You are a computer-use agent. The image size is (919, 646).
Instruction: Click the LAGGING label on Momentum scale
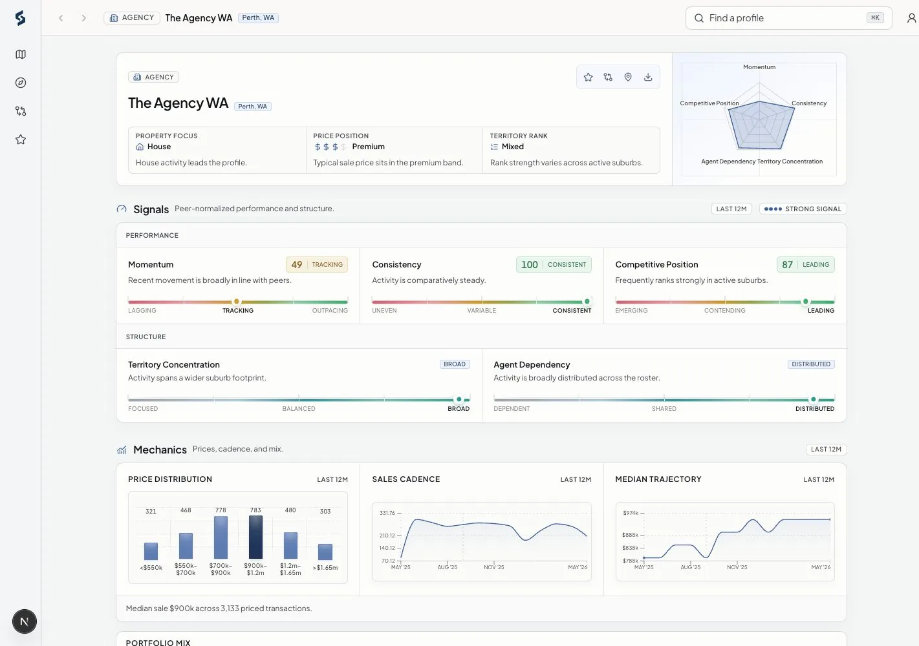[142, 311]
